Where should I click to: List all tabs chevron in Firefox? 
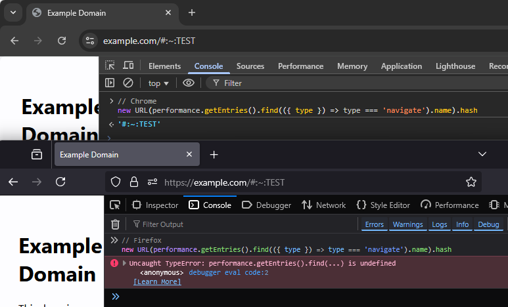(x=482, y=154)
